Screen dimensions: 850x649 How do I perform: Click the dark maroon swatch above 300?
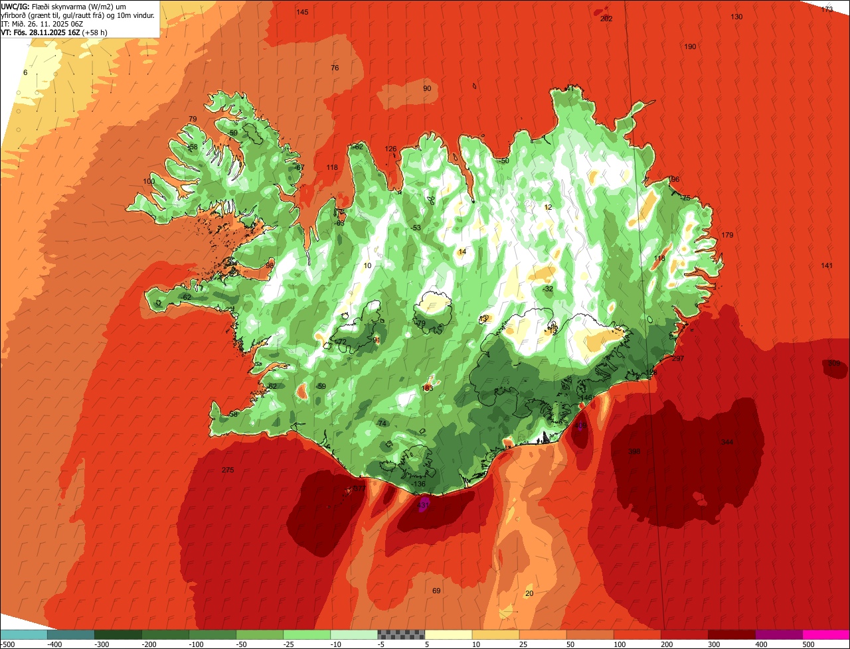point(731,634)
